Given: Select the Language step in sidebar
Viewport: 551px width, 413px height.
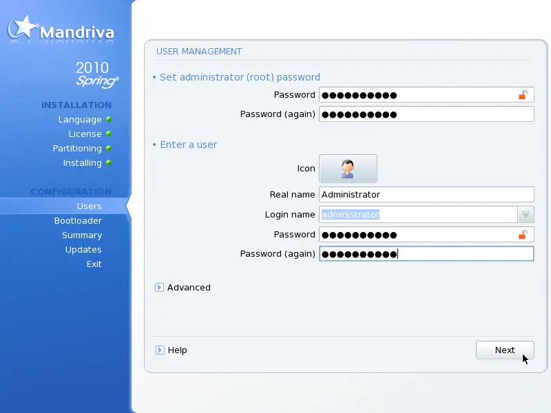Looking at the screenshot, I should 80,119.
